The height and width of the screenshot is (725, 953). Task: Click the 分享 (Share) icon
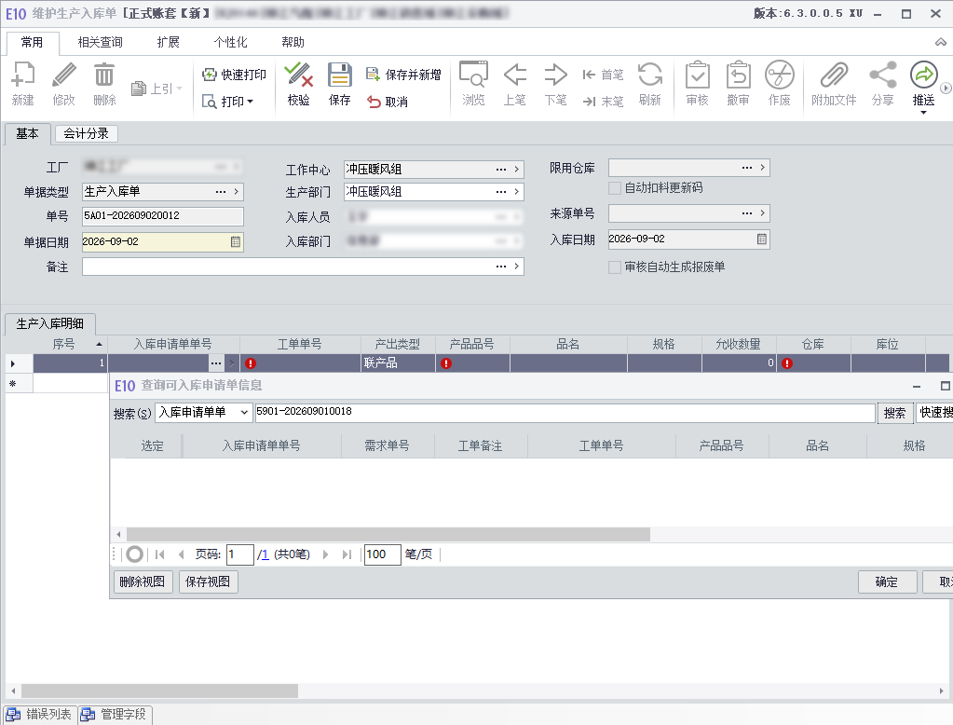click(x=882, y=75)
